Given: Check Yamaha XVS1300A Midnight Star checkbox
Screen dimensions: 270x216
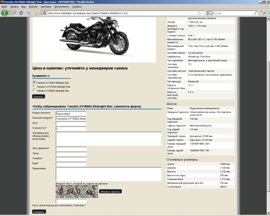Looking at the screenshot, I should pos(34,86).
